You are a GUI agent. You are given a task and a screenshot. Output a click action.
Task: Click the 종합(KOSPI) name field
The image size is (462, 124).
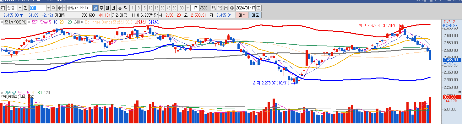[79, 8]
